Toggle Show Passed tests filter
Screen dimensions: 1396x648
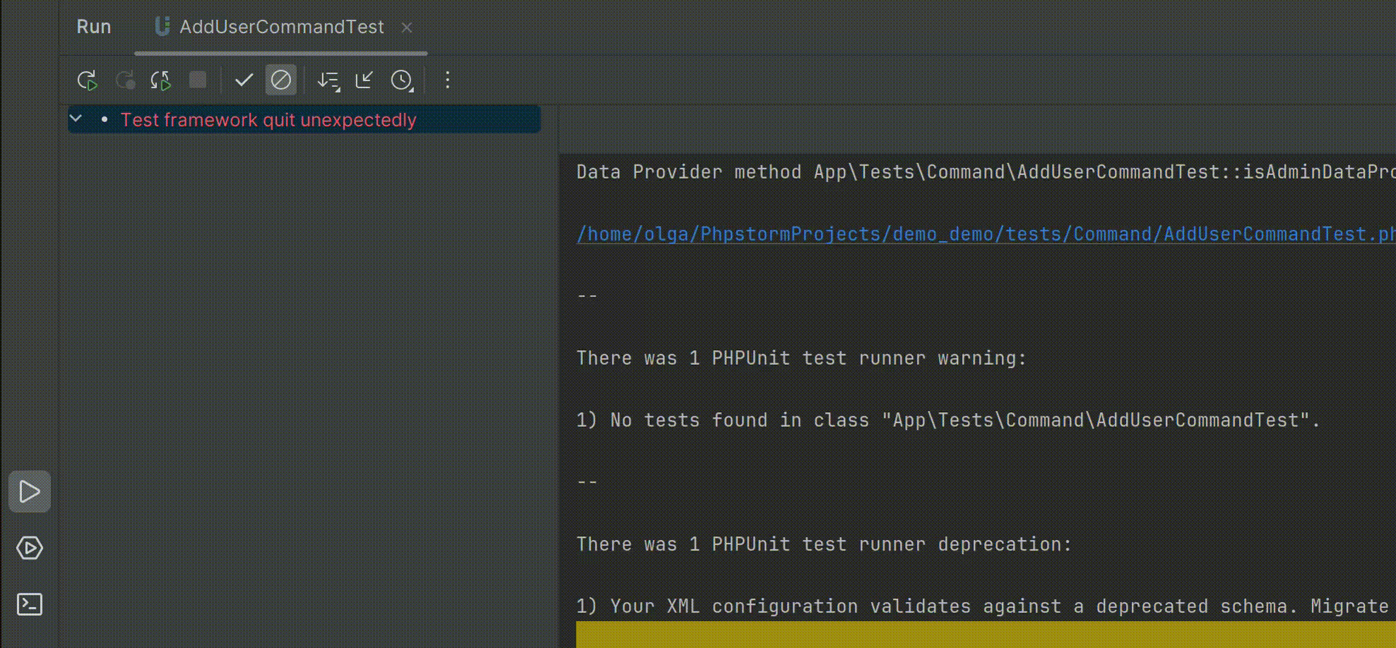pyautogui.click(x=244, y=80)
